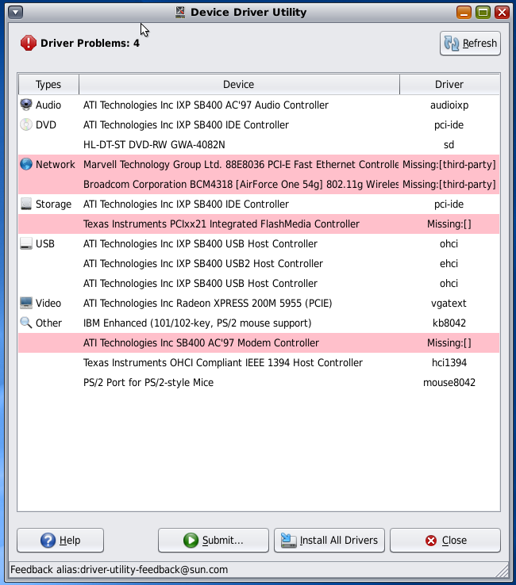Select Radeon XPRESS 200M 5955 row
This screenshot has height=585, width=516.
(x=259, y=303)
